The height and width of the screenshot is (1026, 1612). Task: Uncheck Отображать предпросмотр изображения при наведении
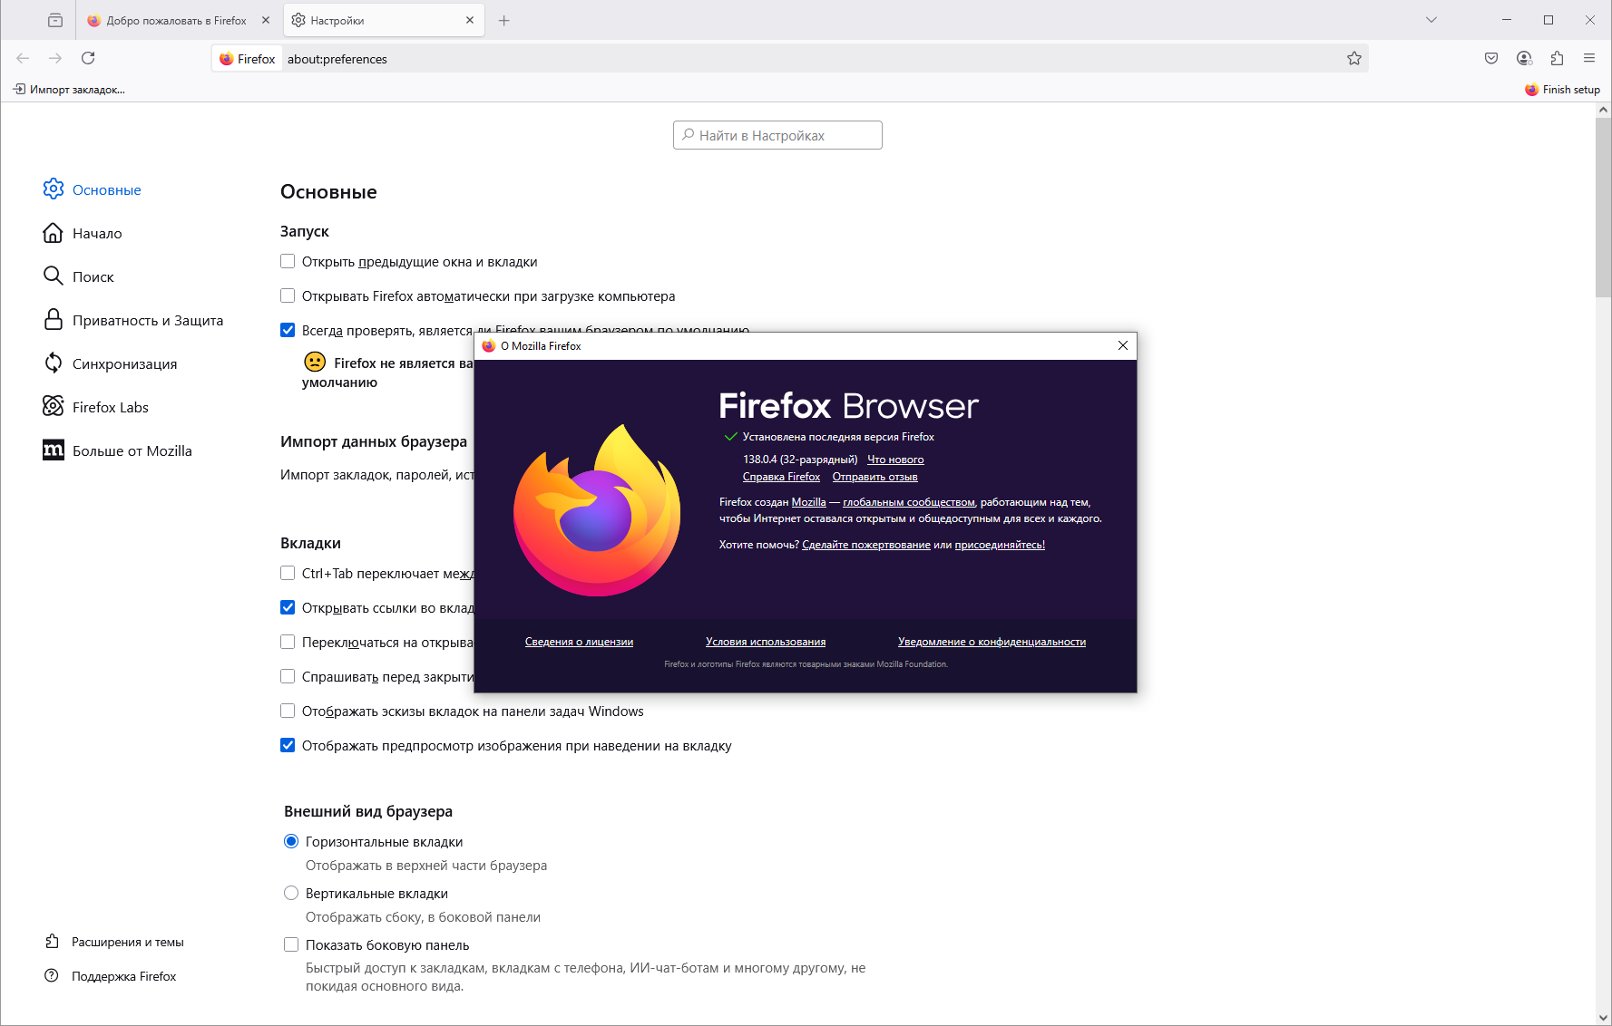tap(288, 745)
